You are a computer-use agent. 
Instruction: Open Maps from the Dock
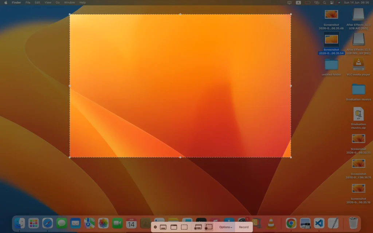tap(90, 223)
